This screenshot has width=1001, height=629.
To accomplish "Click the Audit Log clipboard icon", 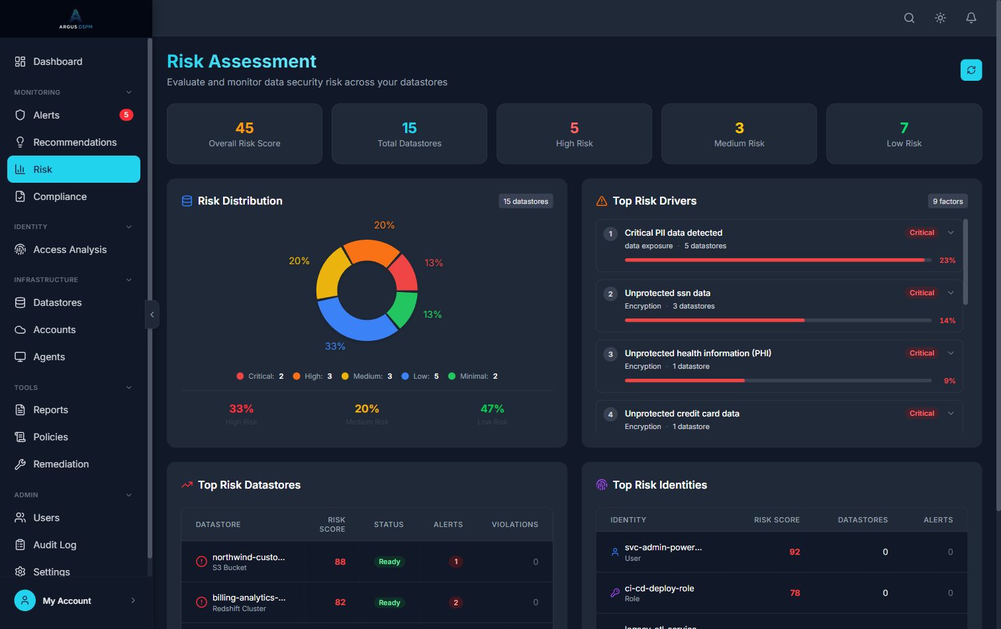I will [20, 545].
